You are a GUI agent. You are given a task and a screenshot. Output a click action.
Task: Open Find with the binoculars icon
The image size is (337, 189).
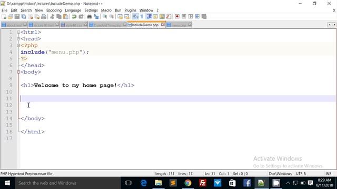point(90,16)
